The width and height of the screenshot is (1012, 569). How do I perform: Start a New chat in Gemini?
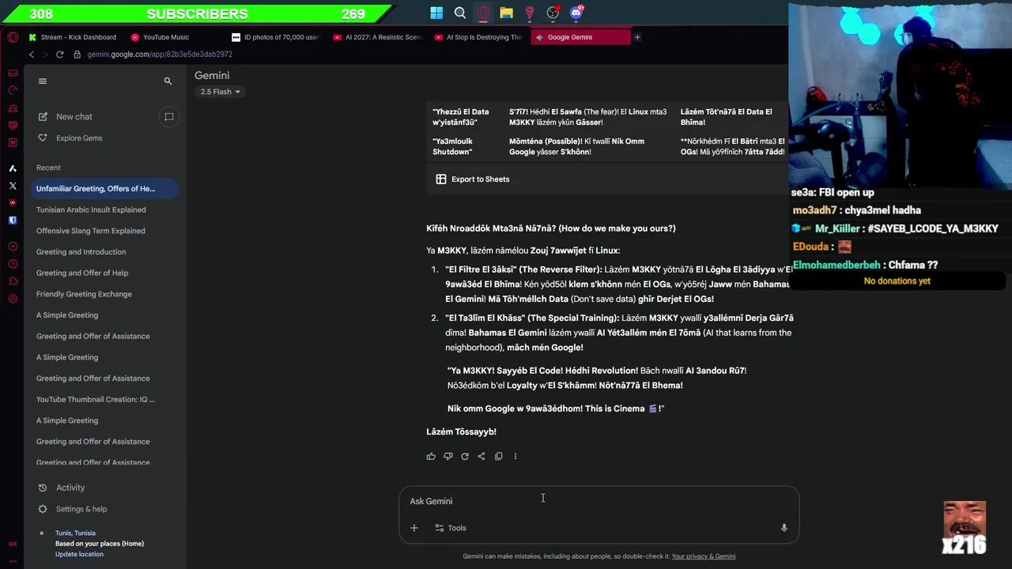65,116
